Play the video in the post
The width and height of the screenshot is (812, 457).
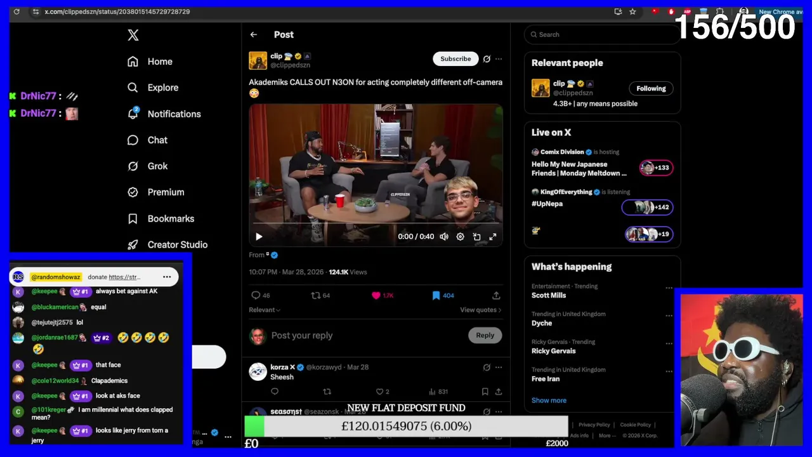[x=259, y=237]
